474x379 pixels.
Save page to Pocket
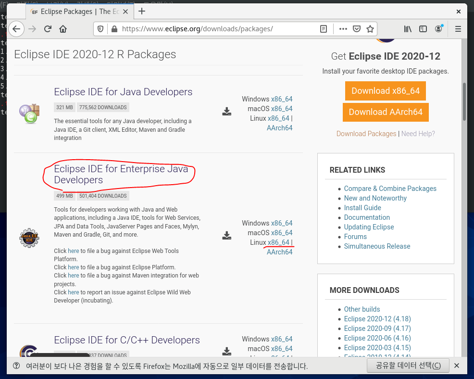coord(357,29)
